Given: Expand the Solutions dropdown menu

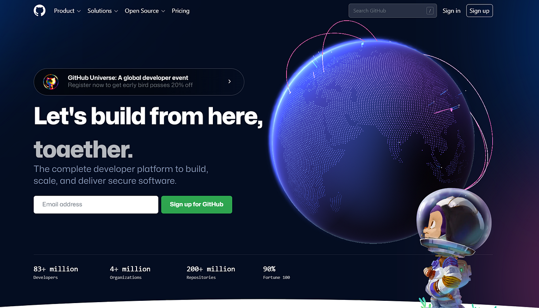Looking at the screenshot, I should [103, 11].
